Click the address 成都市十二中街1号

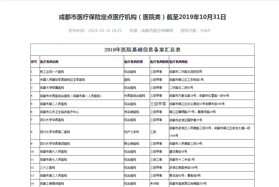coord(182,160)
